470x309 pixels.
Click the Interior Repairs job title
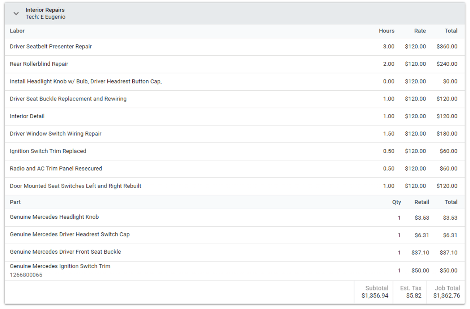coord(45,10)
